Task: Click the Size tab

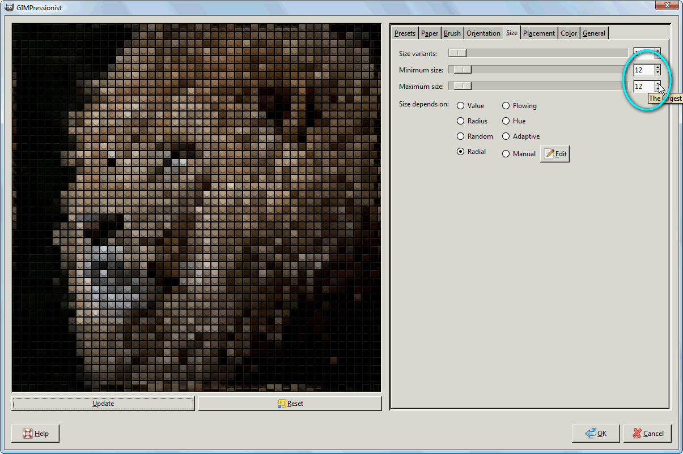Action: [512, 33]
